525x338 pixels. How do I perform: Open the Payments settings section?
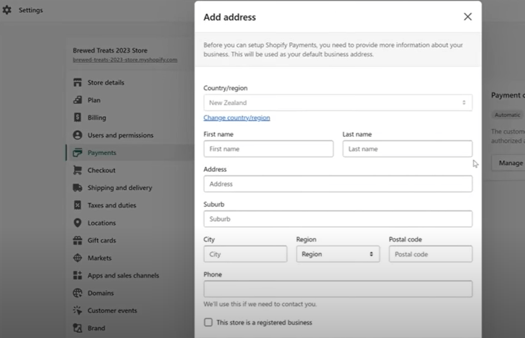click(x=102, y=153)
